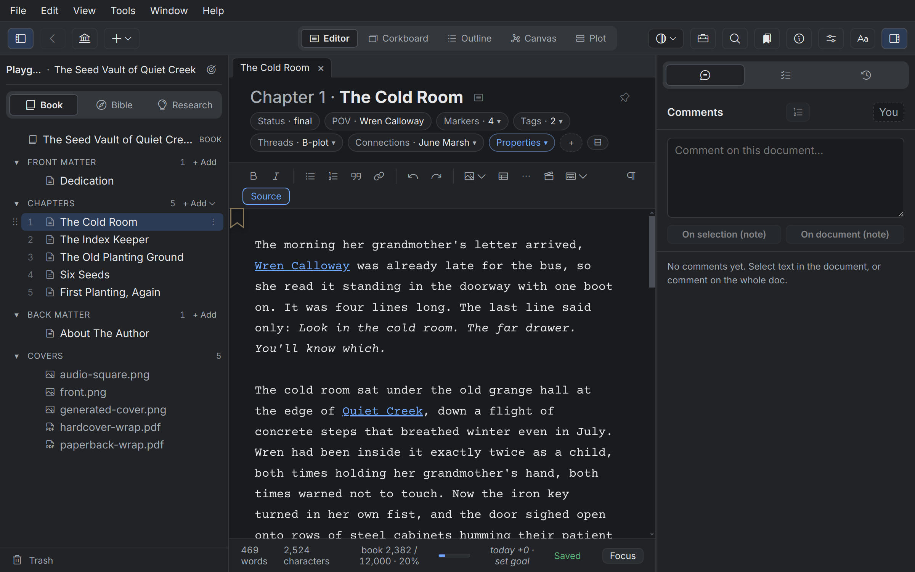The height and width of the screenshot is (572, 915).
Task: Select the Research sidebar tab
Action: 185,105
